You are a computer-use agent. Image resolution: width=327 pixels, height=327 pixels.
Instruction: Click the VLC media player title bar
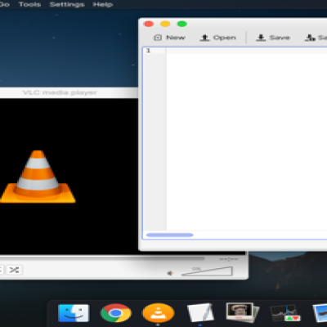click(69, 92)
